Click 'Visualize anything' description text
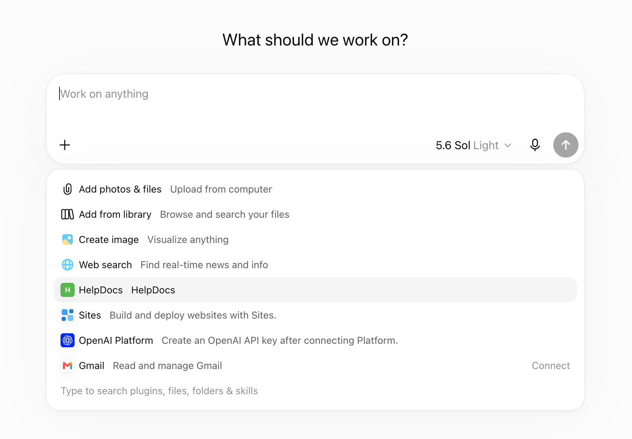Screen dimensions: 632x439 coord(188,239)
